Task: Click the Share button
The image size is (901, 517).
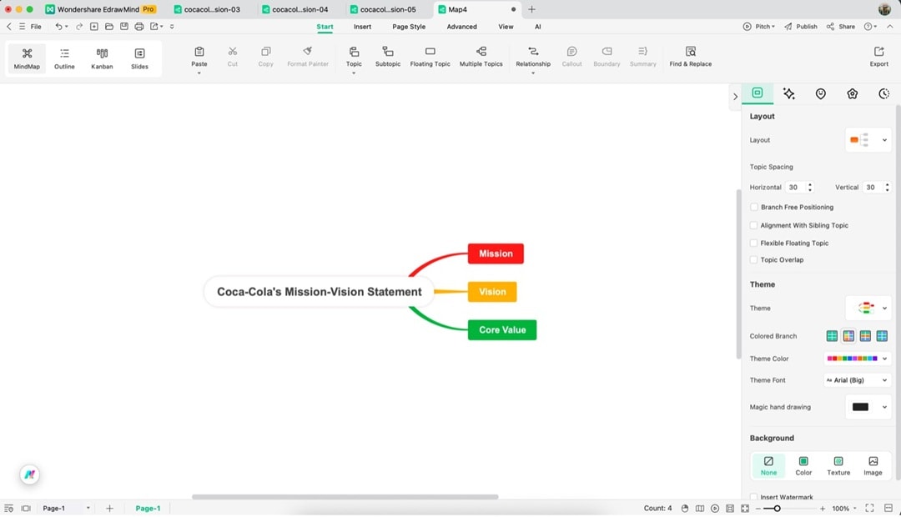Action: click(x=841, y=27)
